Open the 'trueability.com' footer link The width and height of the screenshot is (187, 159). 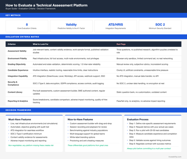(x=175, y=157)
